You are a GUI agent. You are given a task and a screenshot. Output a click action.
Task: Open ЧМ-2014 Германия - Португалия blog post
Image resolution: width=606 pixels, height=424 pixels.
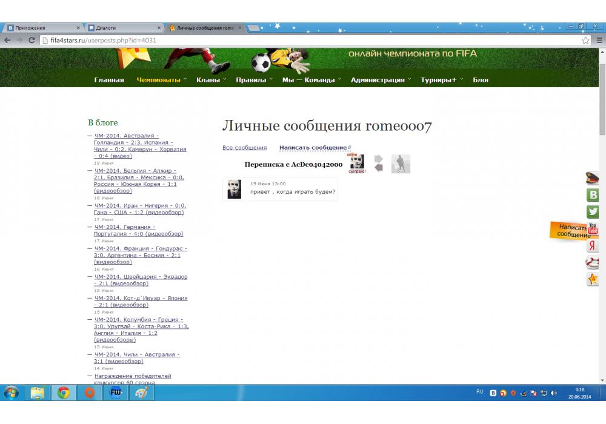pyautogui.click(x=138, y=230)
